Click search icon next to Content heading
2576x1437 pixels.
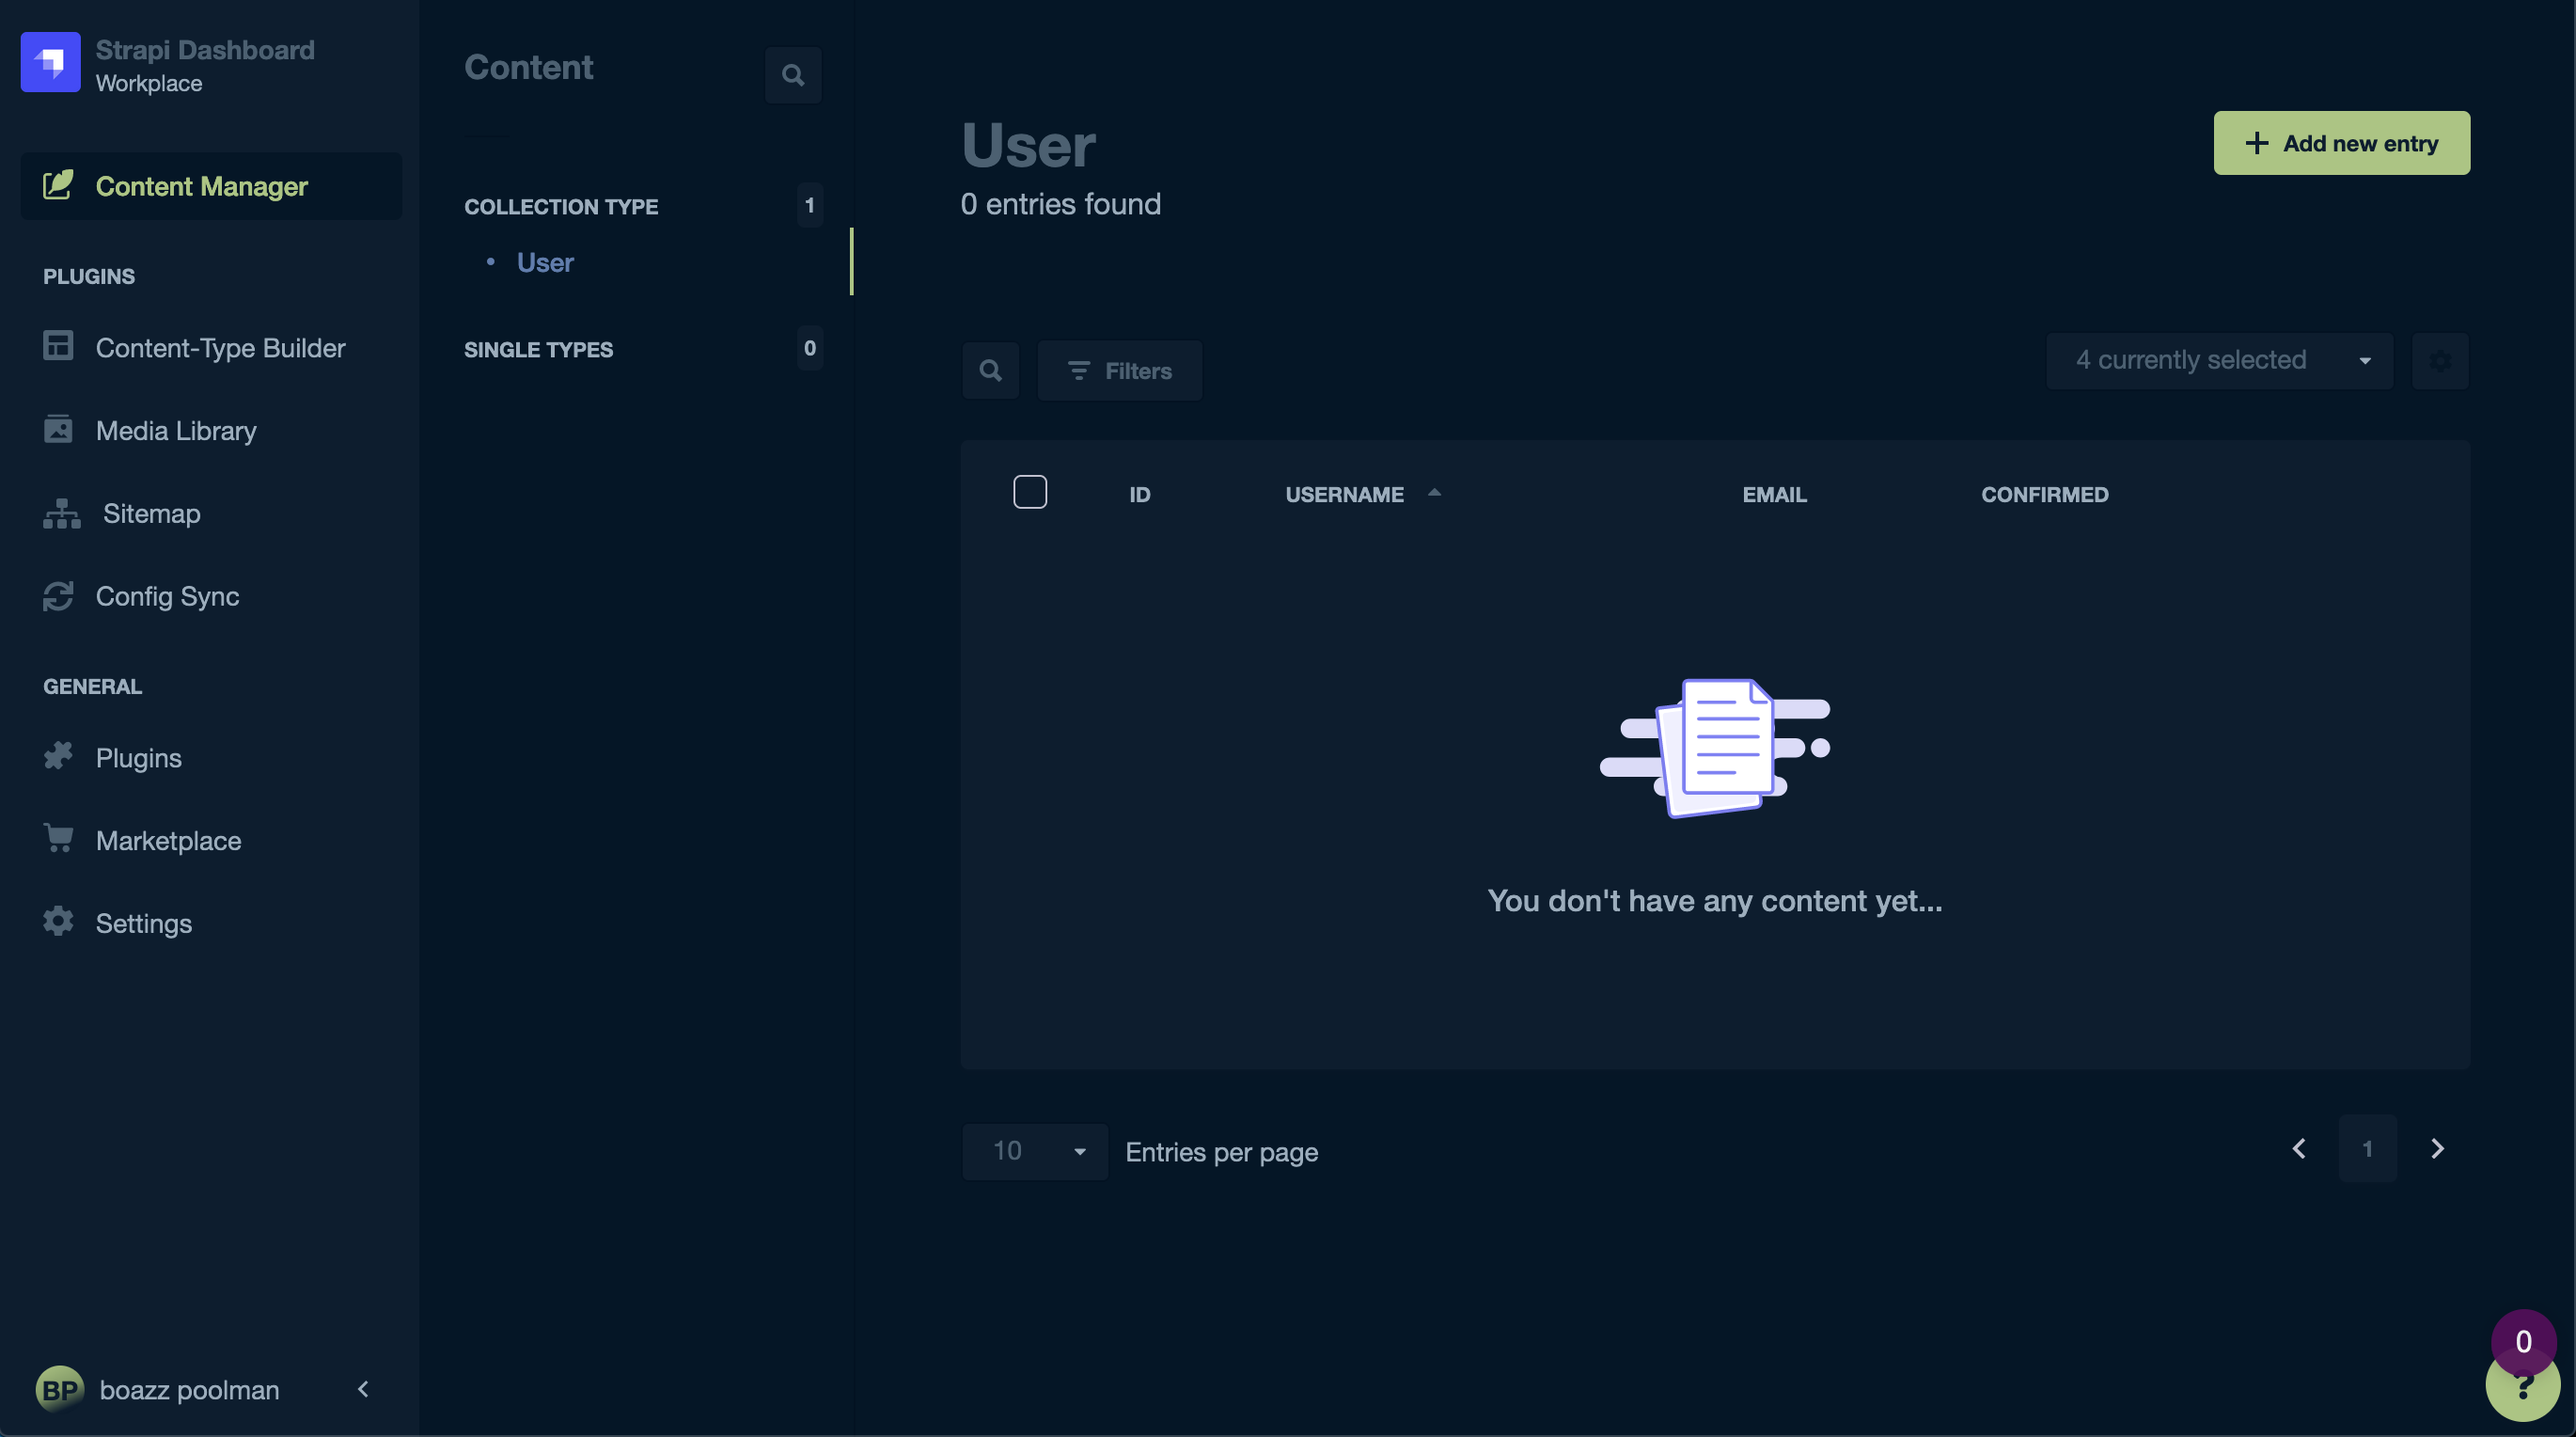793,75
